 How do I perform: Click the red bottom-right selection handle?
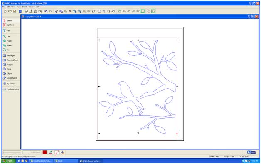(177, 133)
